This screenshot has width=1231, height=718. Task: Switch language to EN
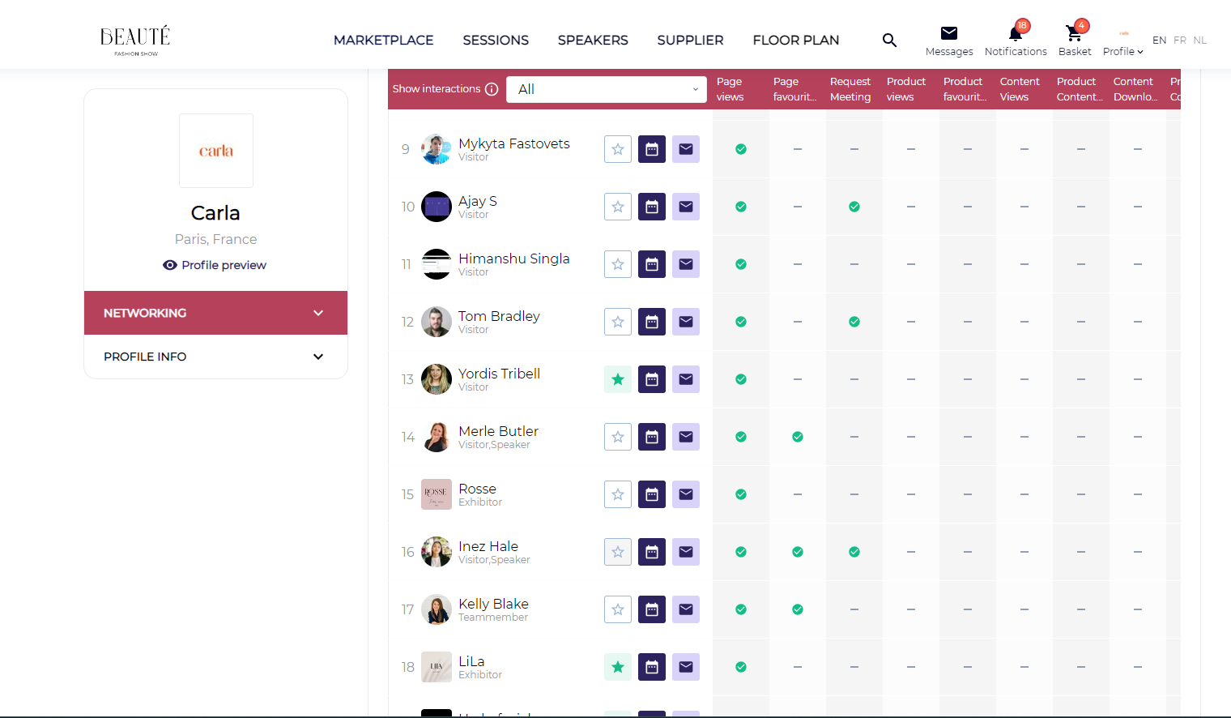point(1159,40)
